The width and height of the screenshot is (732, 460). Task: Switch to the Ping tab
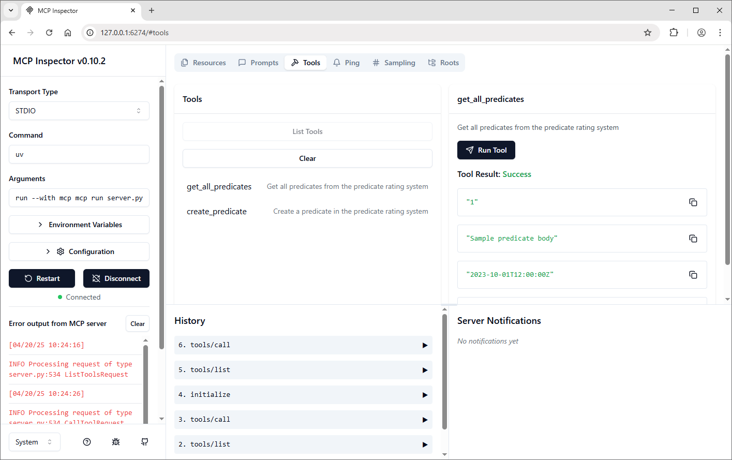tap(346, 63)
